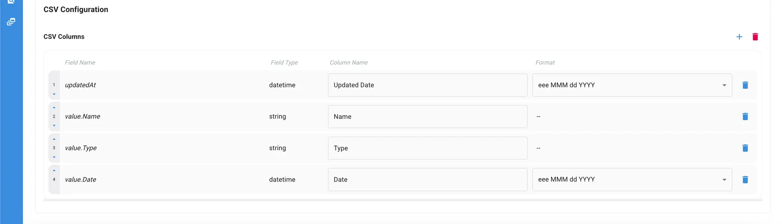Image resolution: width=782 pixels, height=224 pixels.
Task: Delete the updatedAt row with trash icon
Action: 745,85
